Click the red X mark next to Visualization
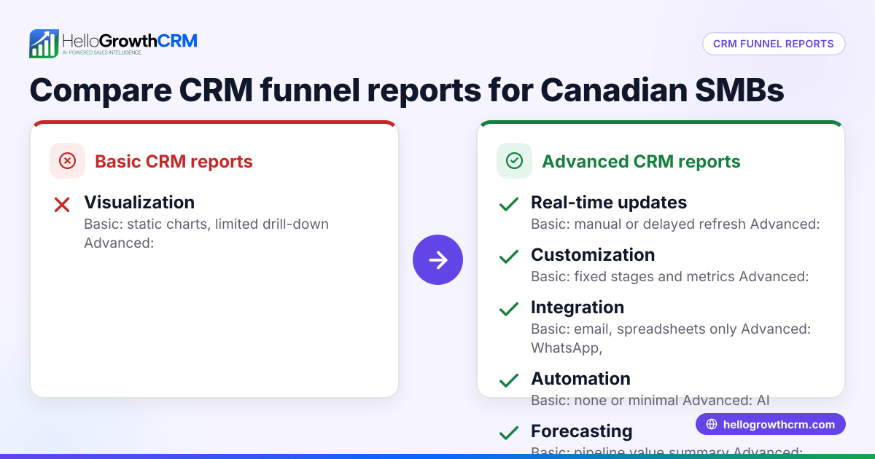The width and height of the screenshot is (875, 459). pos(62,205)
